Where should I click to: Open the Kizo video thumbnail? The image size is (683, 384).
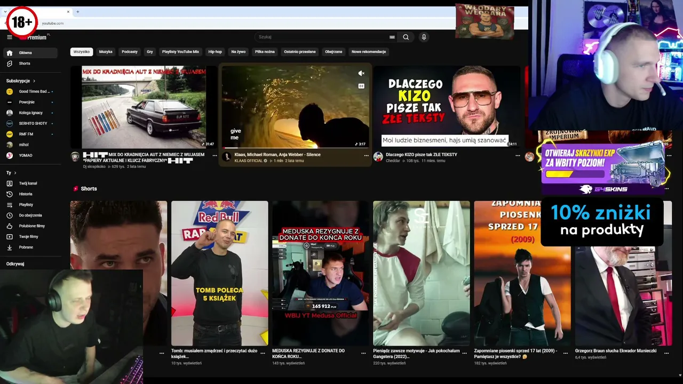[447, 107]
